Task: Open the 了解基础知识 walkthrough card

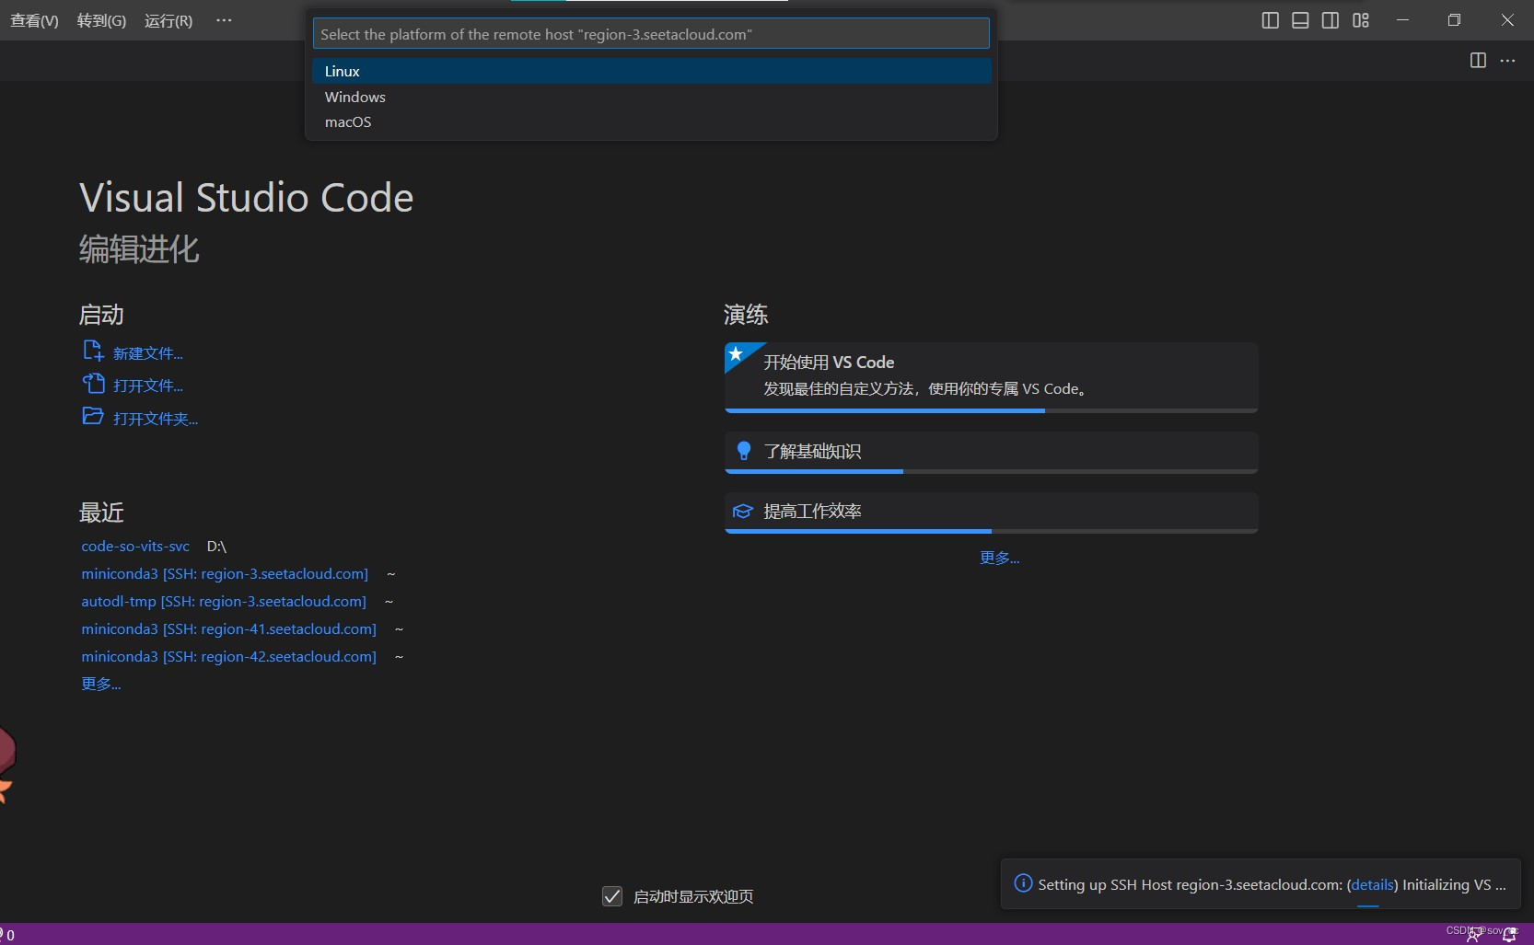Action: [x=991, y=452]
